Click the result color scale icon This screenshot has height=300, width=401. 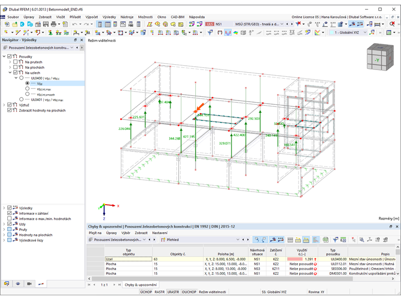[317, 33]
